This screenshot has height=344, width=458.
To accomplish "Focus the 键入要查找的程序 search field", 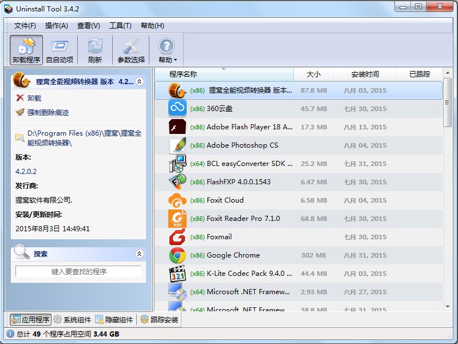I will tap(78, 271).
